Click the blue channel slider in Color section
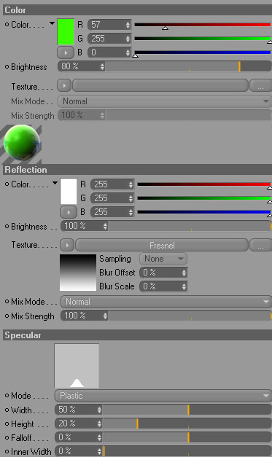272x457 pixels. click(203, 52)
